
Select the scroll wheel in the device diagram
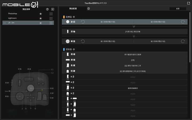[x=19, y=83]
